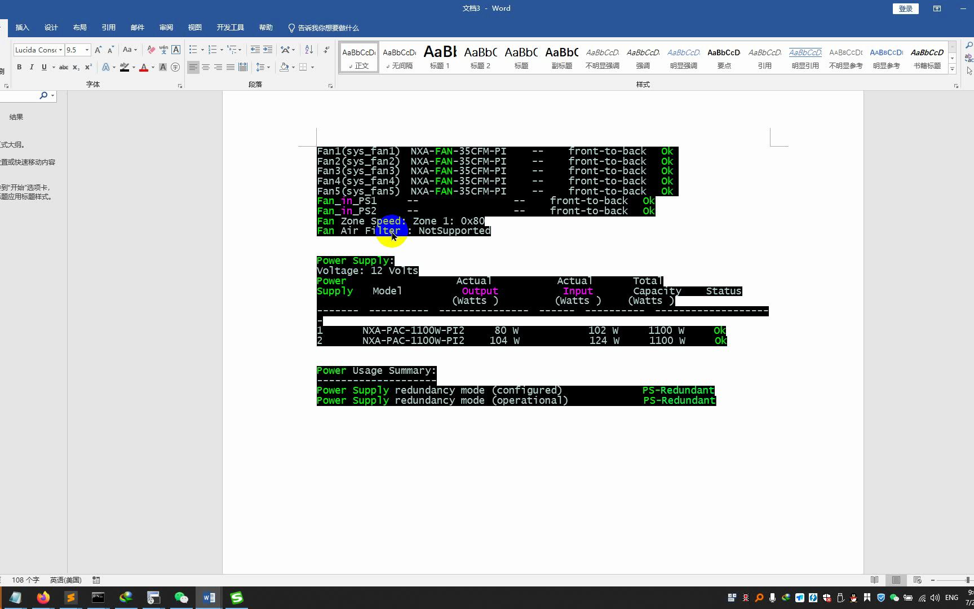This screenshot has width=974, height=609.
Task: Apply black text highlight color
Action: click(x=125, y=67)
